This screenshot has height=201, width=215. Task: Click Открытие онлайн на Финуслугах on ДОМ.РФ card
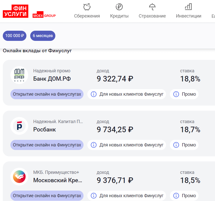[47, 94]
